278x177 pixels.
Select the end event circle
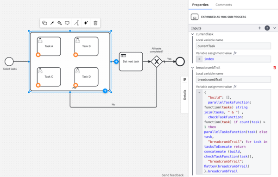click(180, 62)
